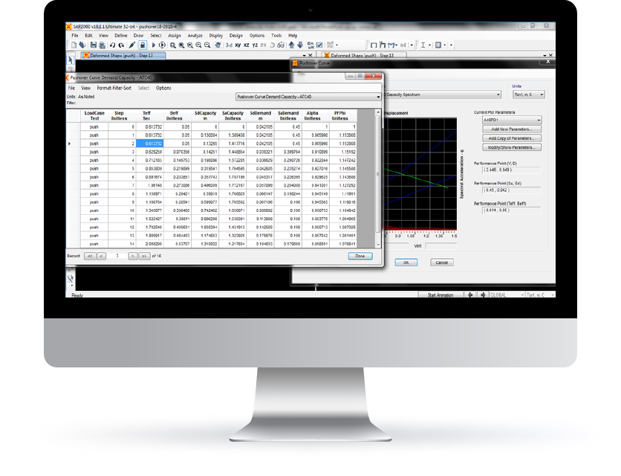Go to first record with << button

pos(90,256)
